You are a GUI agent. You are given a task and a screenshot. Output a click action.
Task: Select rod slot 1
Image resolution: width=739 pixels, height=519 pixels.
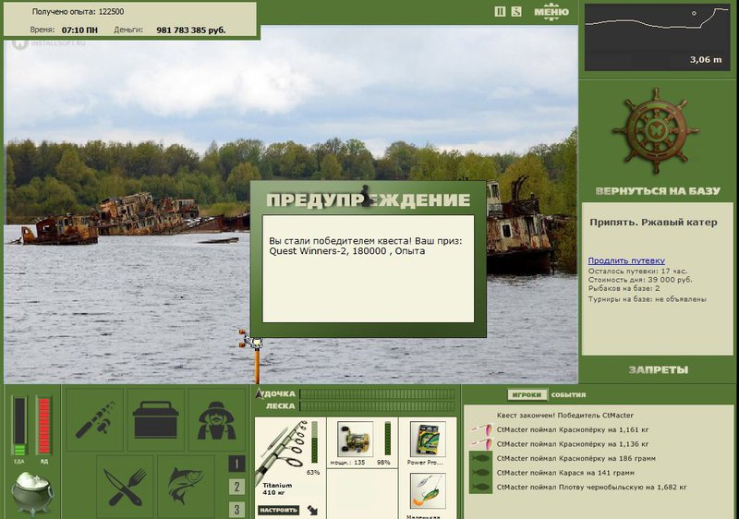(x=236, y=464)
